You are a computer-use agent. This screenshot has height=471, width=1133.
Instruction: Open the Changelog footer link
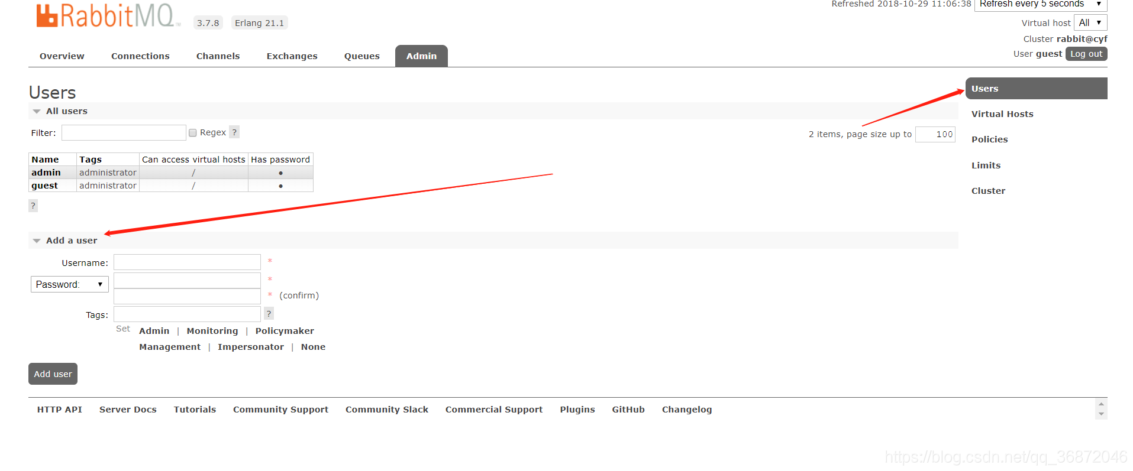point(687,410)
